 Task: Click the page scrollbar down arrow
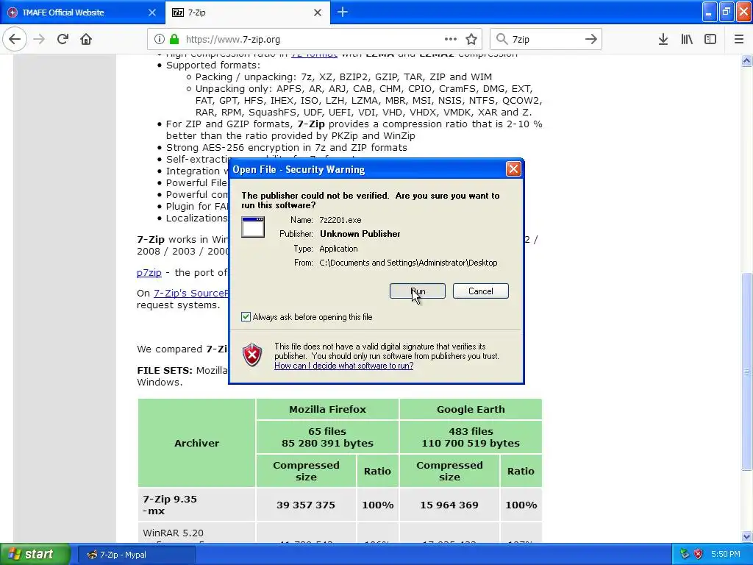(746, 536)
